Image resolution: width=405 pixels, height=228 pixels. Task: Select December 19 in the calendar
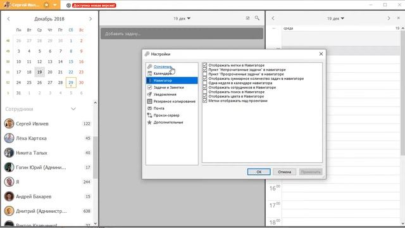[39, 72]
